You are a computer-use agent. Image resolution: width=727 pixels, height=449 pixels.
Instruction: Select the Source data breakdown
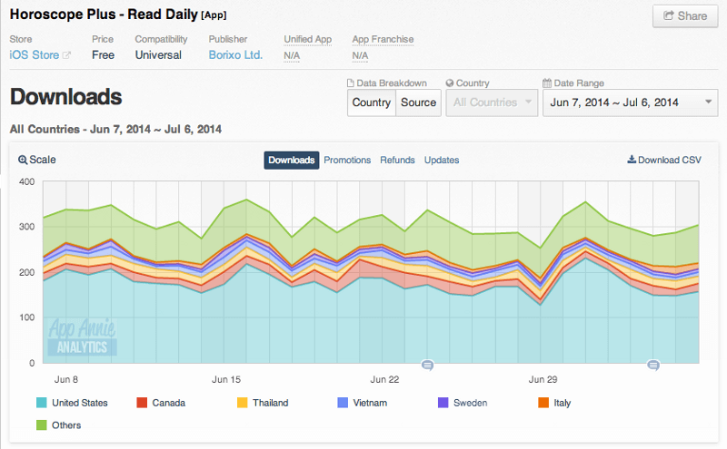pyautogui.click(x=418, y=102)
